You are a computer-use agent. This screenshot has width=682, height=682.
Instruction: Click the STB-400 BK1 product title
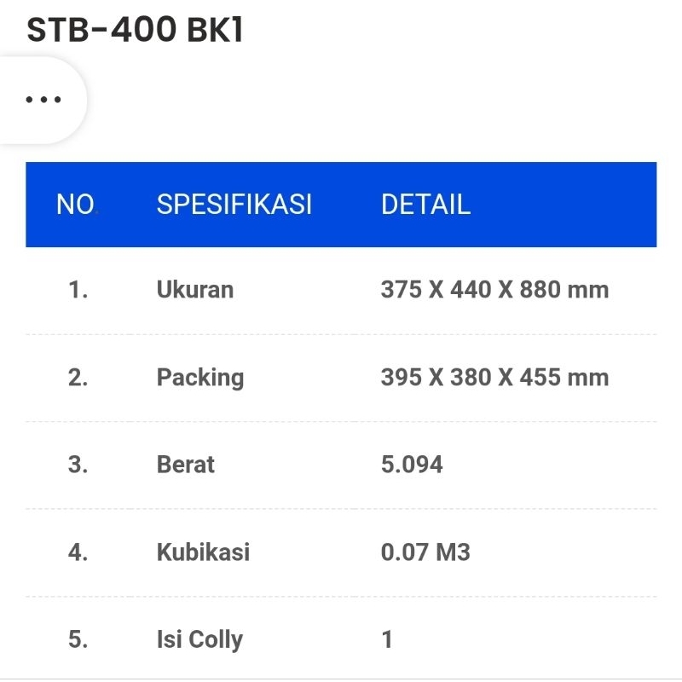[136, 30]
